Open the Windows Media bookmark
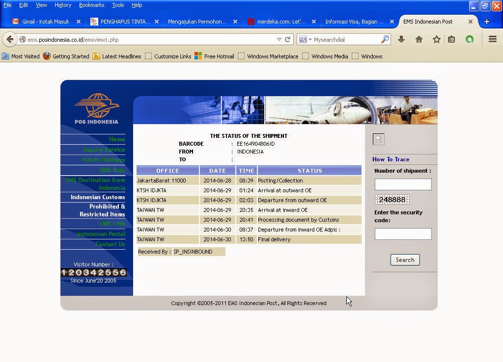The image size is (503, 362). pyautogui.click(x=325, y=56)
